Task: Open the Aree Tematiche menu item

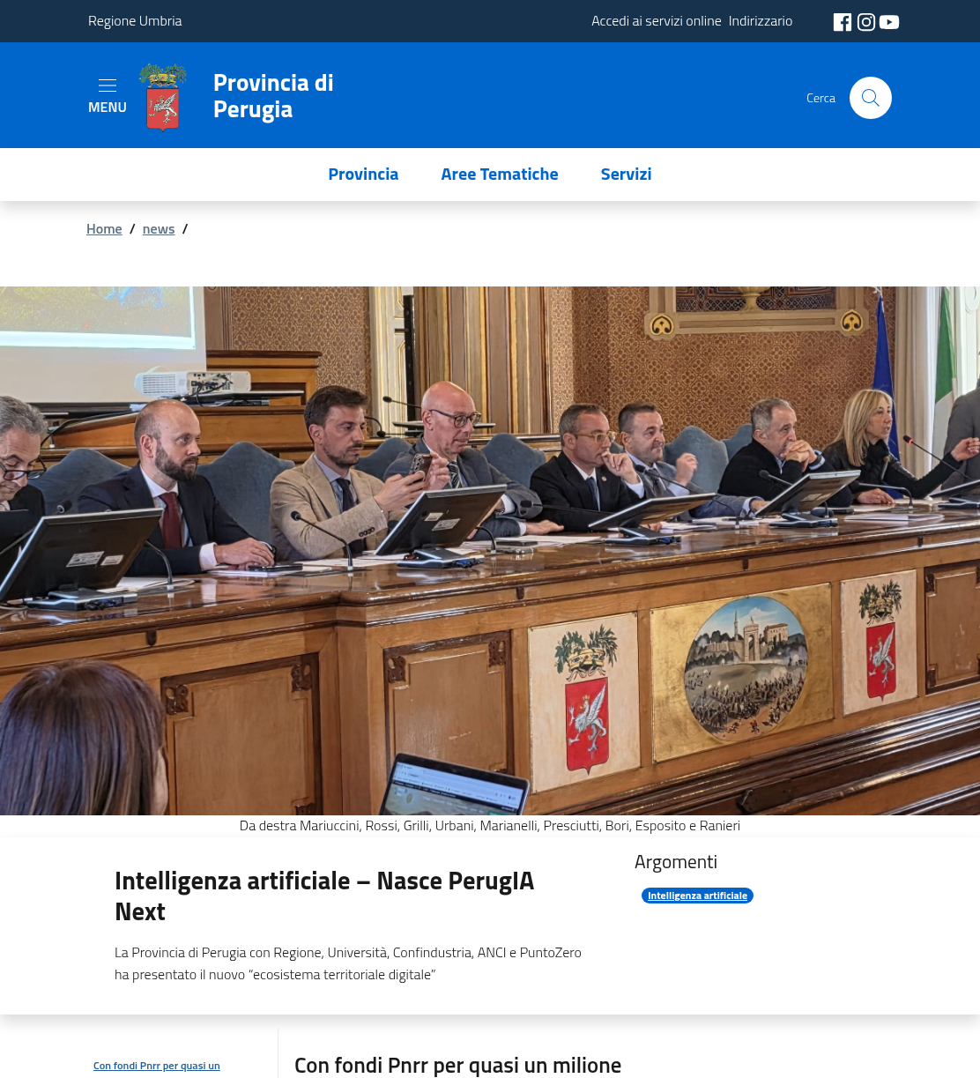Action: (x=500, y=175)
